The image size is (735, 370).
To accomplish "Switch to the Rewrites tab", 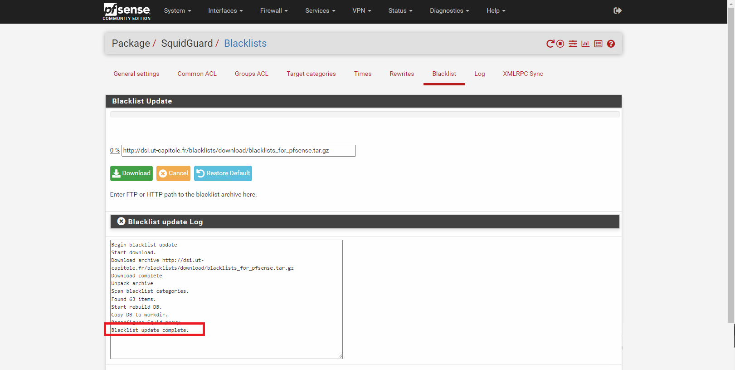I will pos(402,74).
